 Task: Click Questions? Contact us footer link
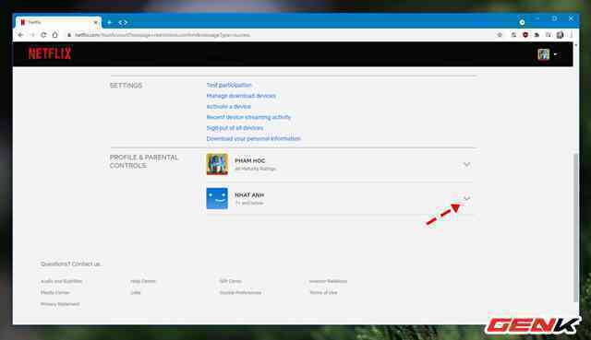(x=70, y=264)
